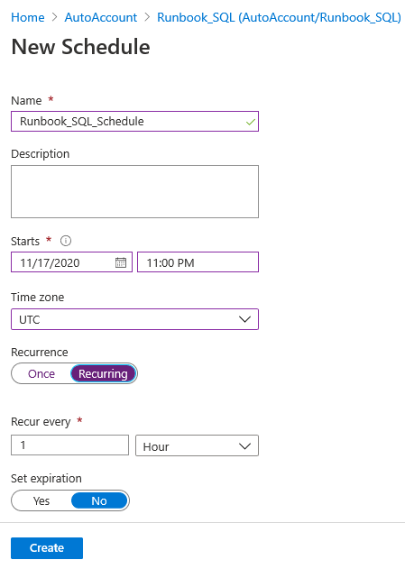Click the Starts info icon
Screen dimensions: 405x569
tap(66, 241)
